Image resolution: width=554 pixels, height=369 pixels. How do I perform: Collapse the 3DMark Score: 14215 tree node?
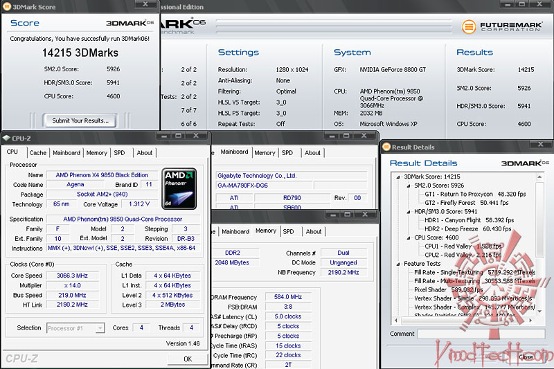pyautogui.click(x=398, y=177)
